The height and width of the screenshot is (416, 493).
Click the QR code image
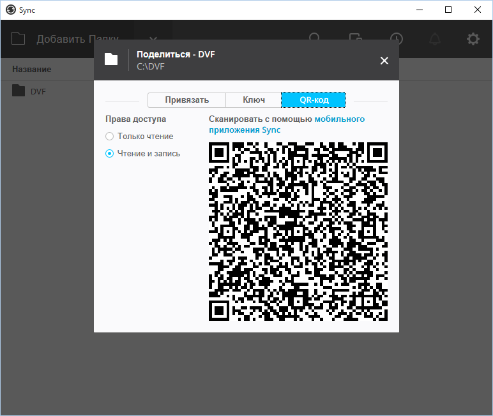[x=298, y=232]
